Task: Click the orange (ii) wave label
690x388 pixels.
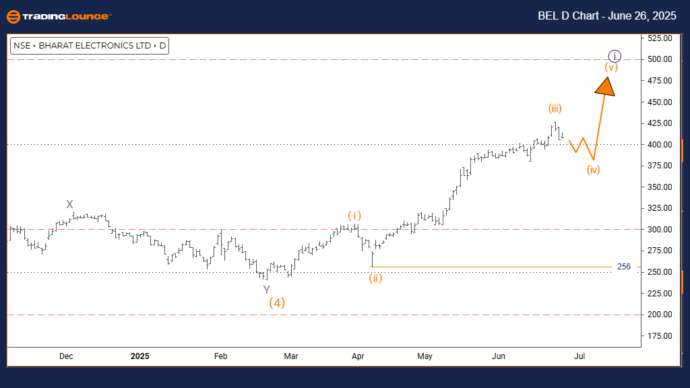Action: 375,278
